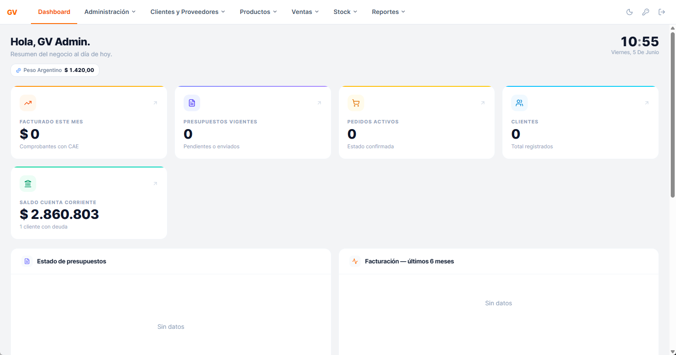Click the GV logo in the header

[12, 12]
